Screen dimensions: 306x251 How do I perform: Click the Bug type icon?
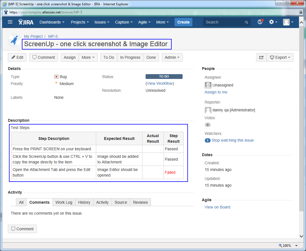[x=56, y=77]
